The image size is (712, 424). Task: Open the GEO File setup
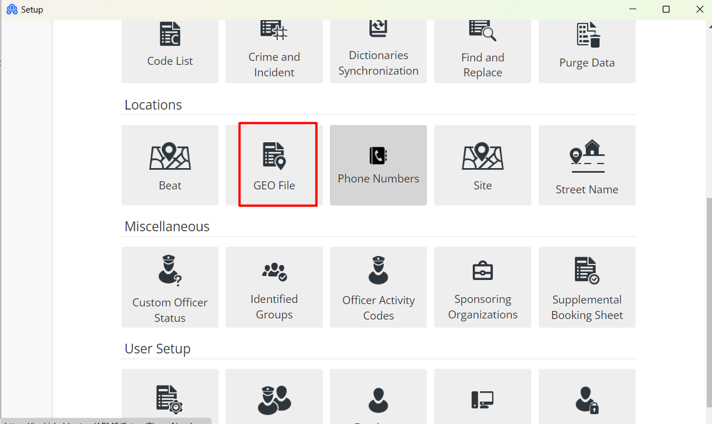(x=278, y=165)
